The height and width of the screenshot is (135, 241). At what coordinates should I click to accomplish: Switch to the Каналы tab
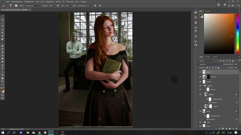(215, 57)
